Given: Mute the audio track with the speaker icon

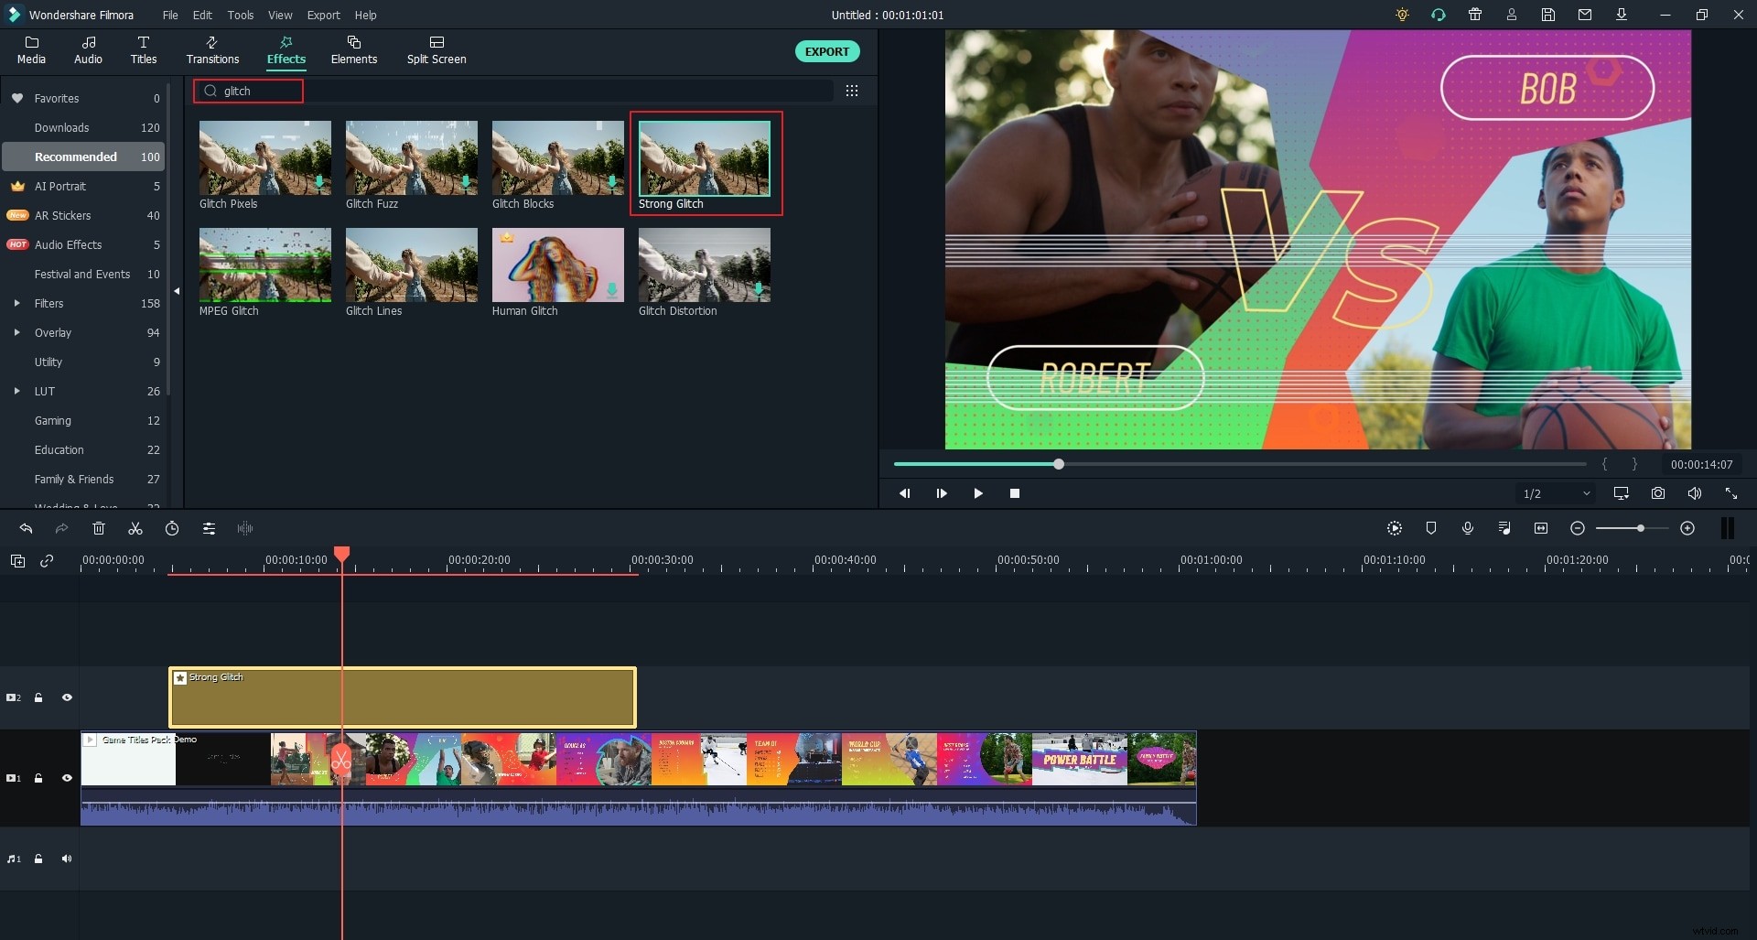Looking at the screenshot, I should click(x=67, y=859).
